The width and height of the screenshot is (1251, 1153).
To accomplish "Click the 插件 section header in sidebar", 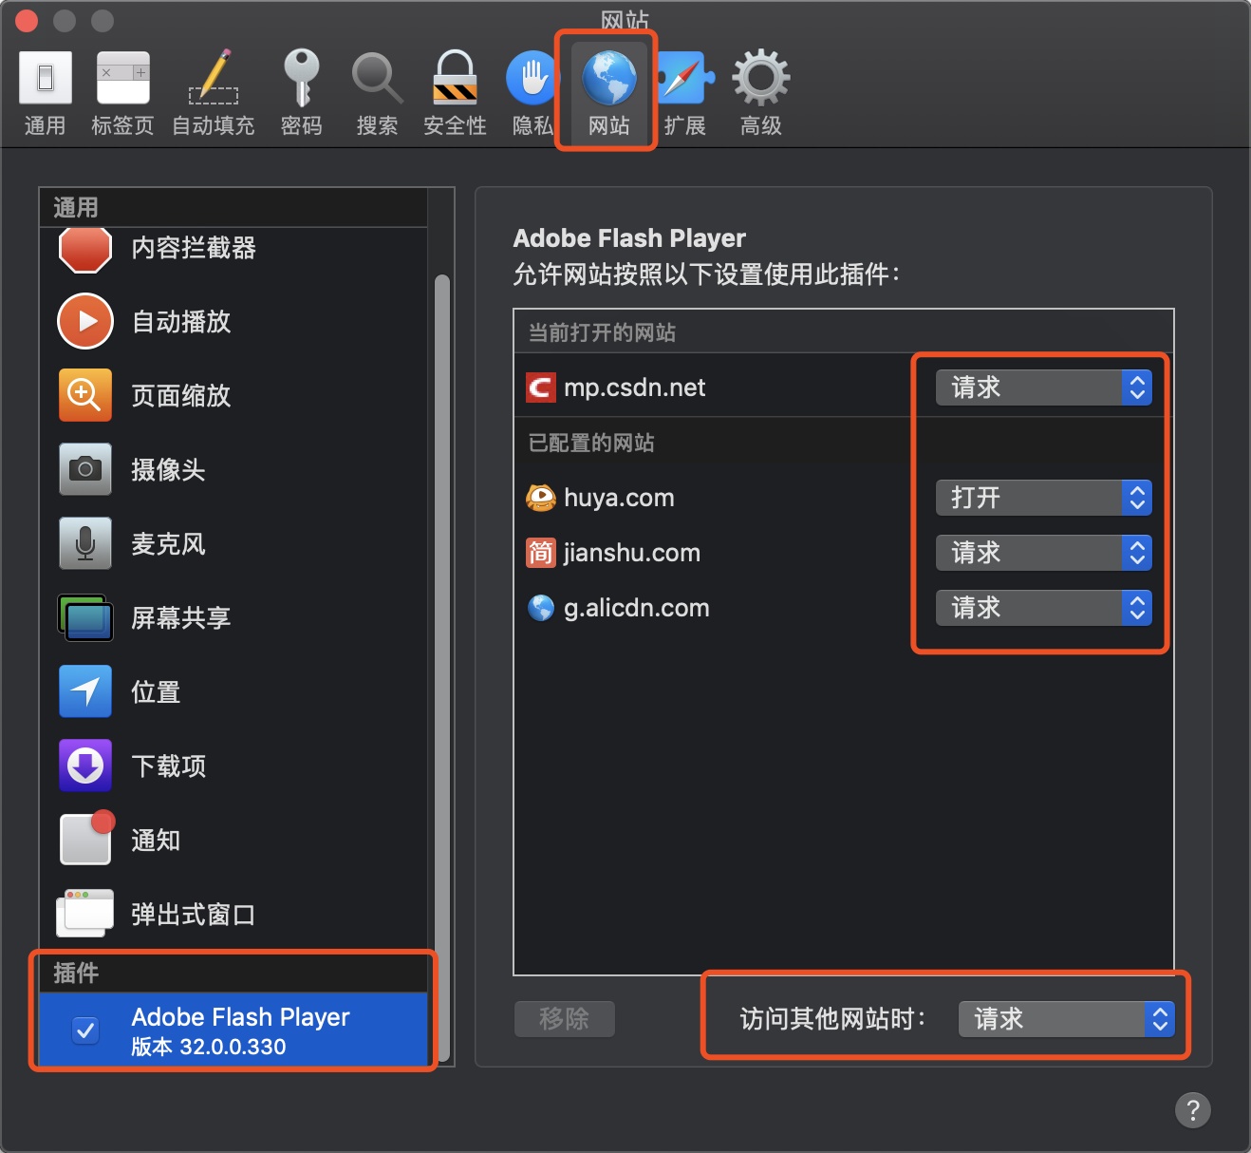I will [x=76, y=973].
